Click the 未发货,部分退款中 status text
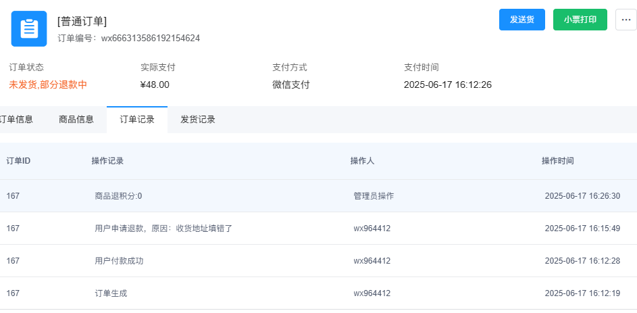 [x=48, y=85]
